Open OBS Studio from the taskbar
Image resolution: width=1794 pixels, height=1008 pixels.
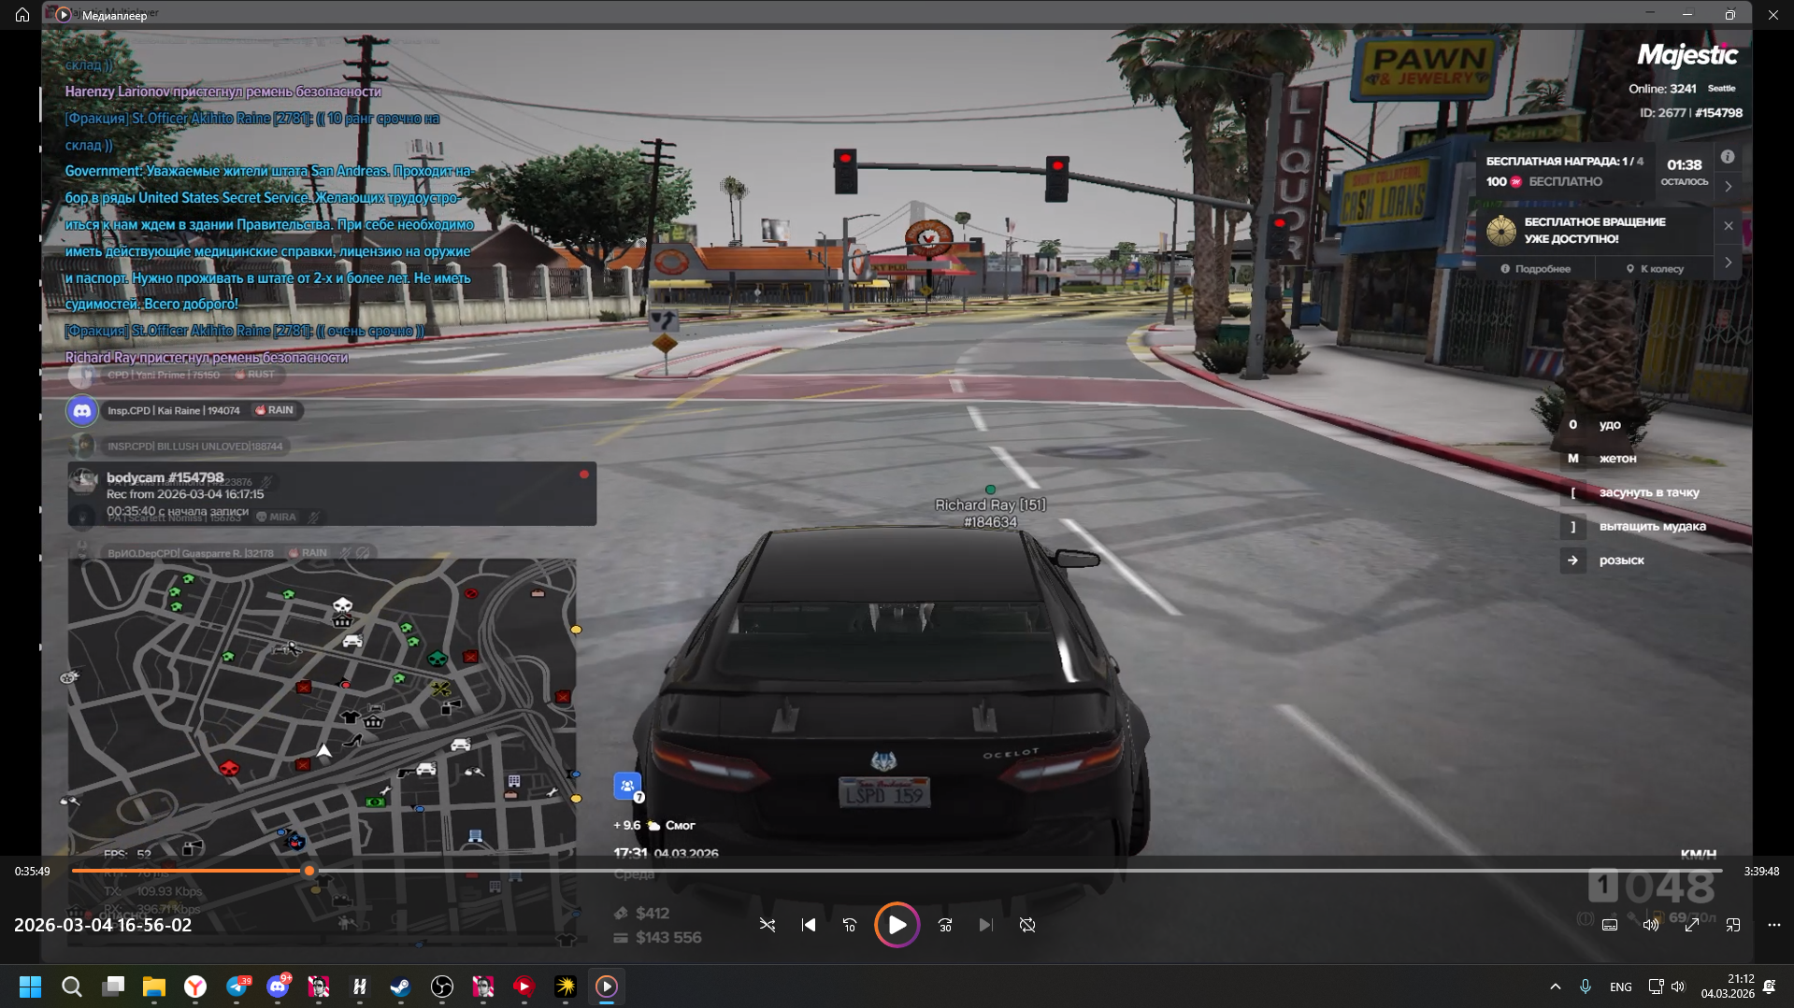click(x=442, y=987)
